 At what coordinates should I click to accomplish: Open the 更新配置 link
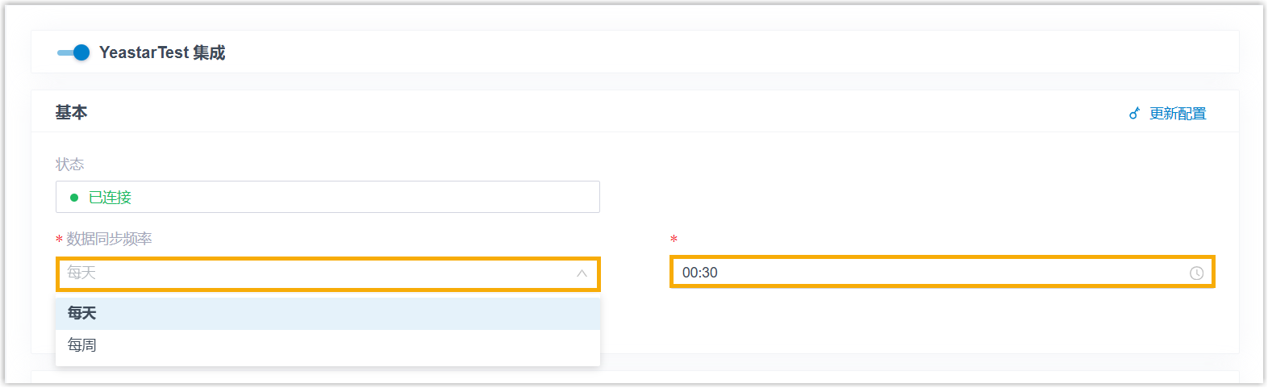(1178, 114)
